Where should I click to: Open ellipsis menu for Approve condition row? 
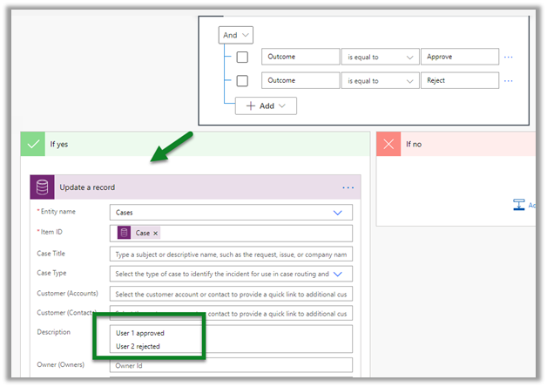(x=509, y=57)
